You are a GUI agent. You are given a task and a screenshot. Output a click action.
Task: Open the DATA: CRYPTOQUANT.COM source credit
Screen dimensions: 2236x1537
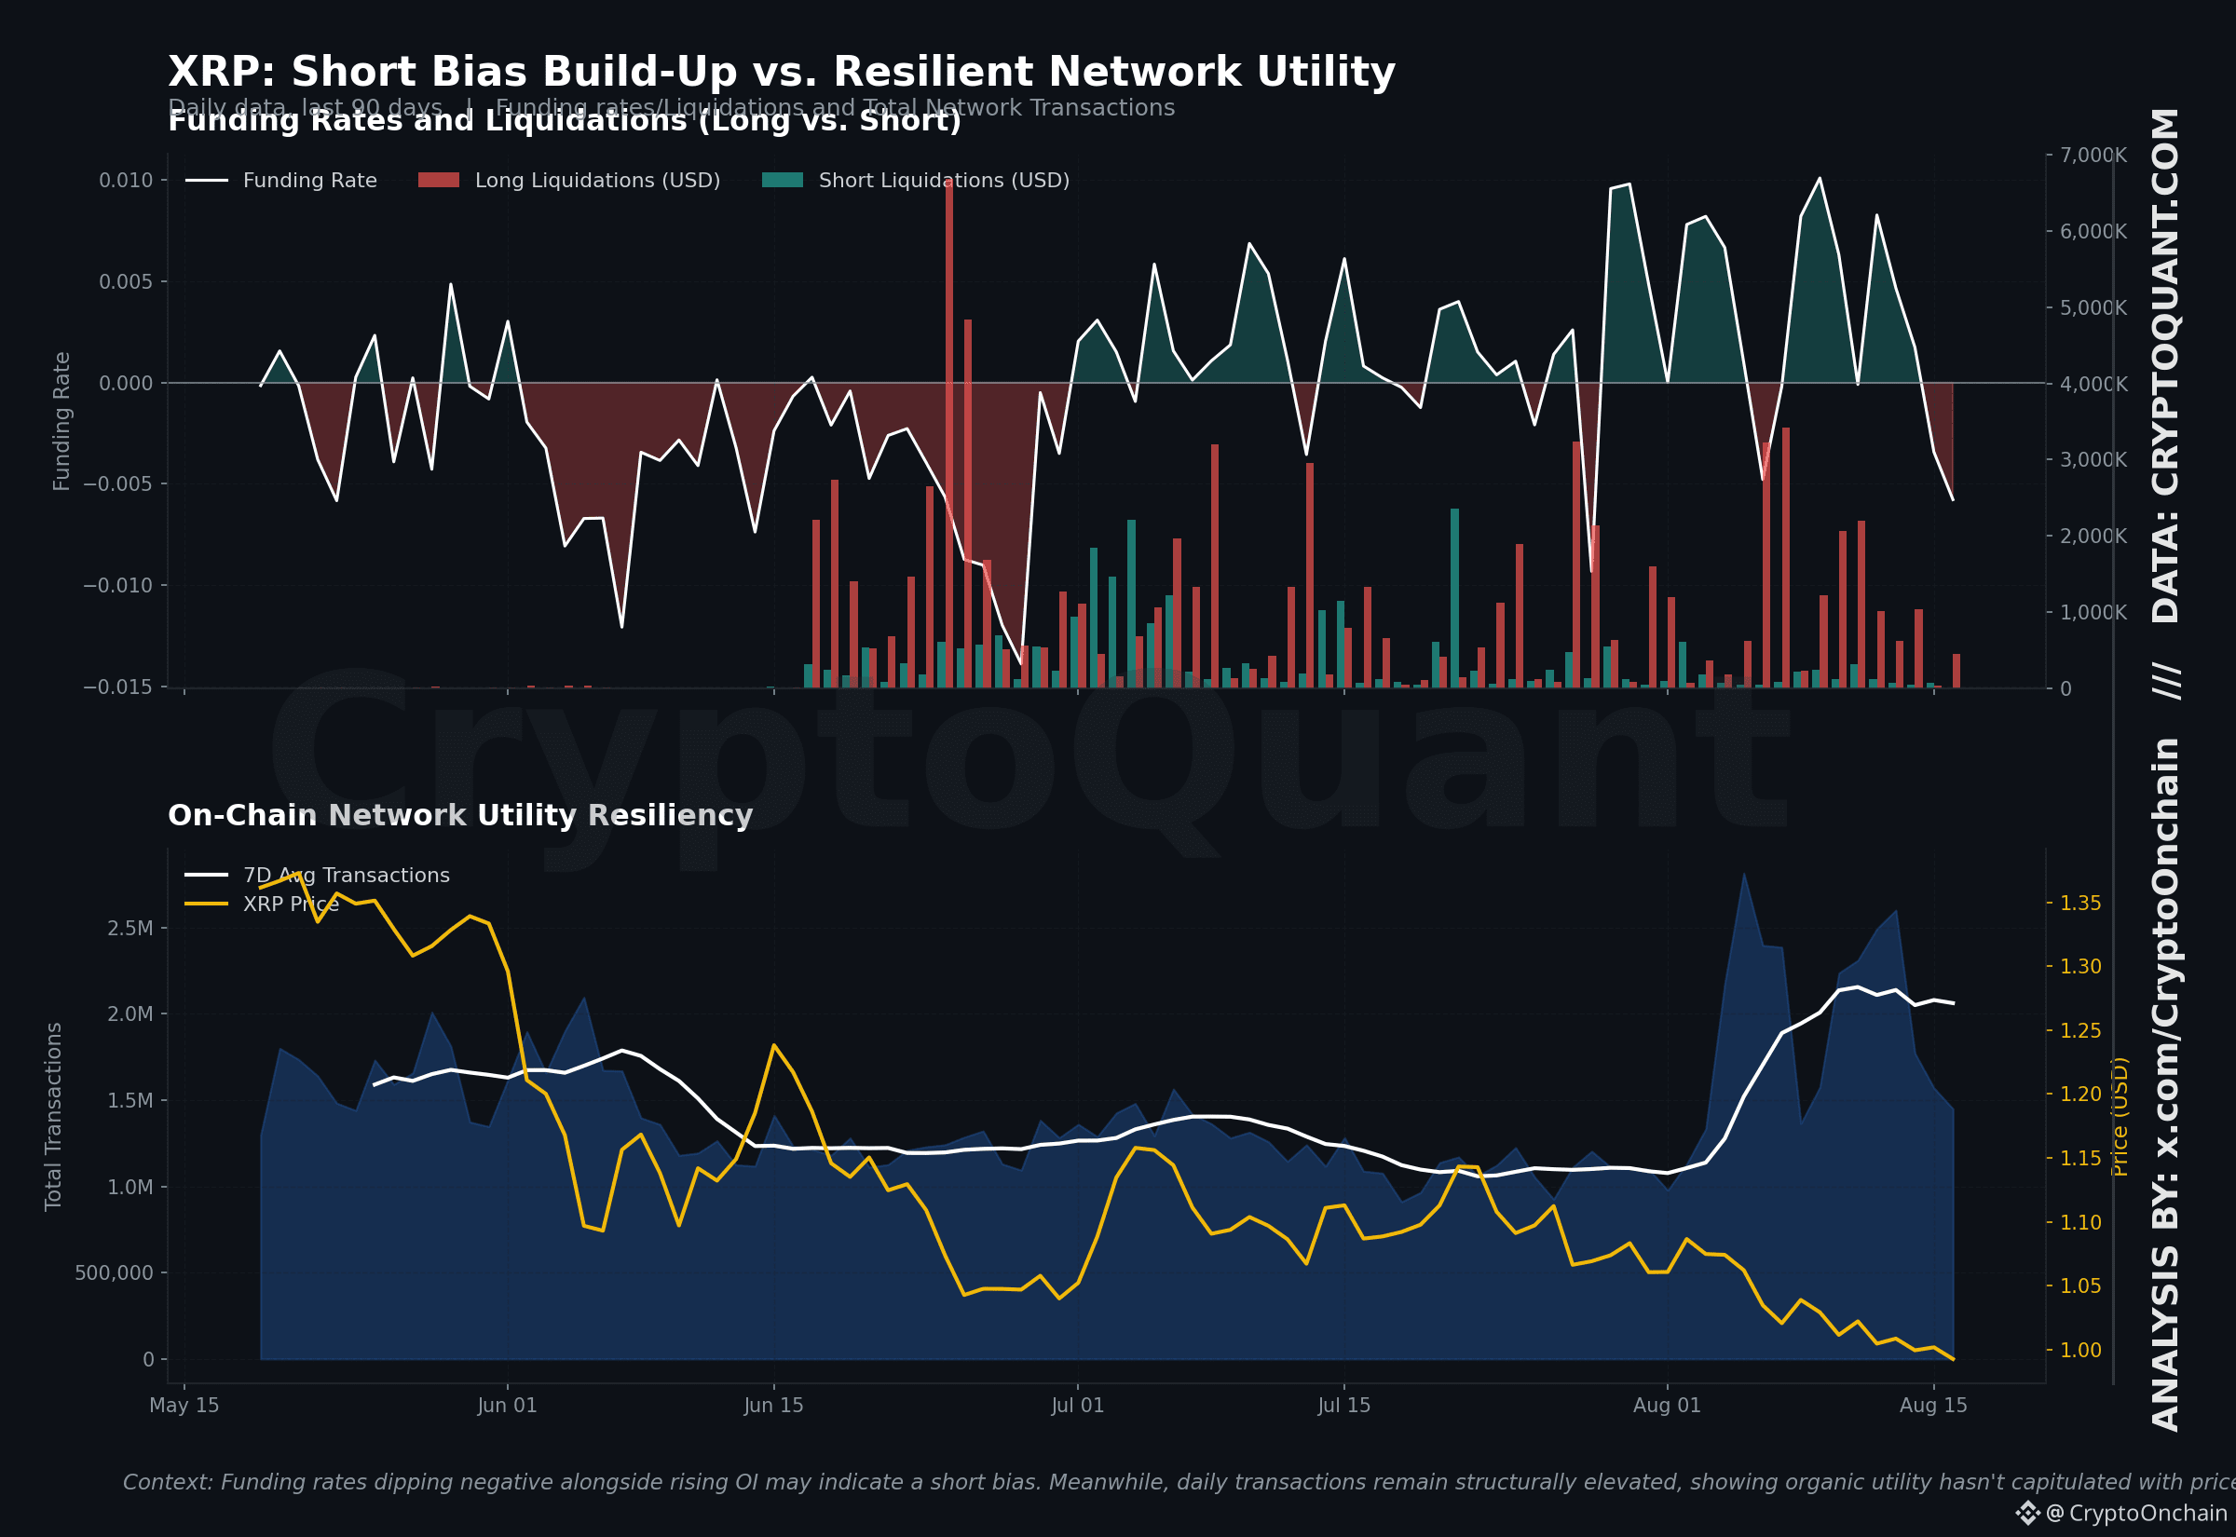coord(2166,365)
